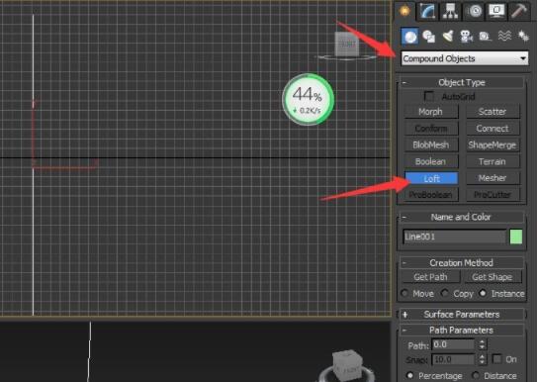Select the Shapes category icon
538x382 pixels.
(429, 36)
